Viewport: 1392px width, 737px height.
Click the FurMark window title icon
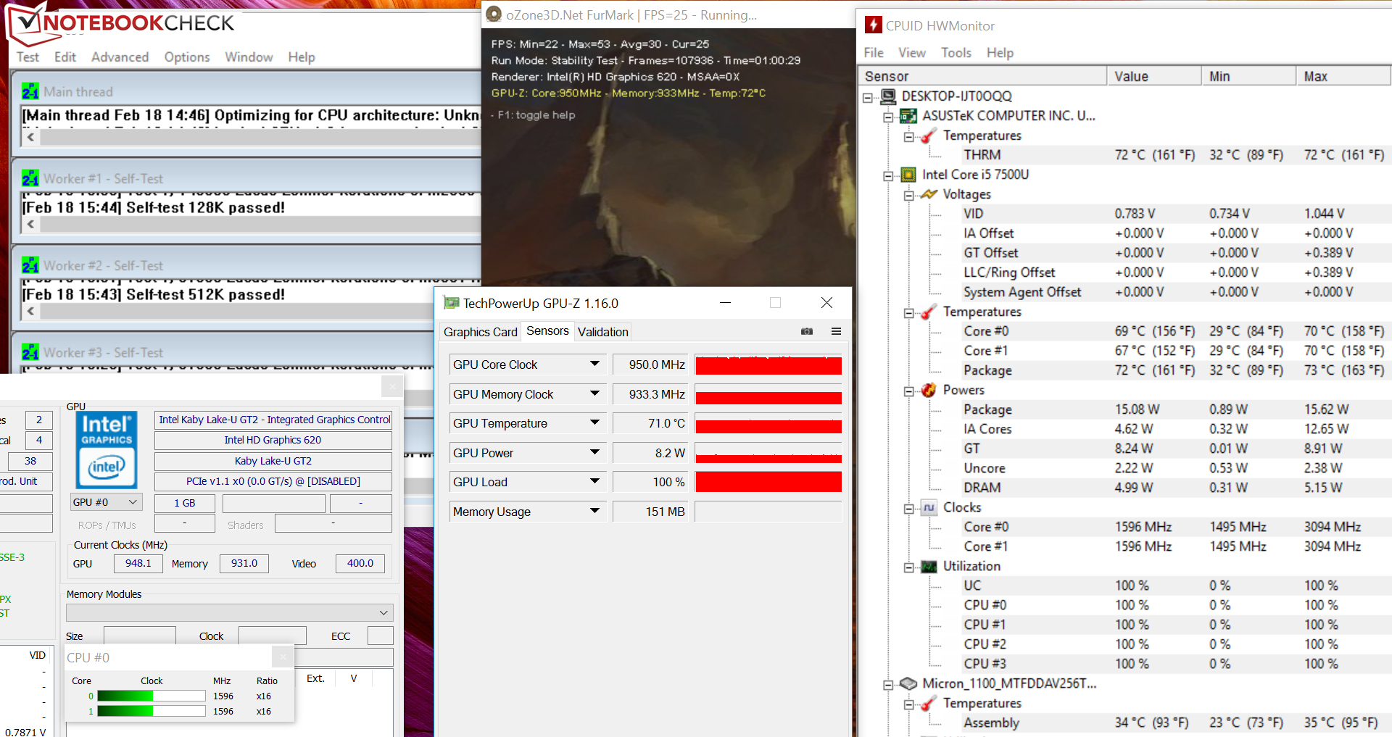[x=494, y=14]
